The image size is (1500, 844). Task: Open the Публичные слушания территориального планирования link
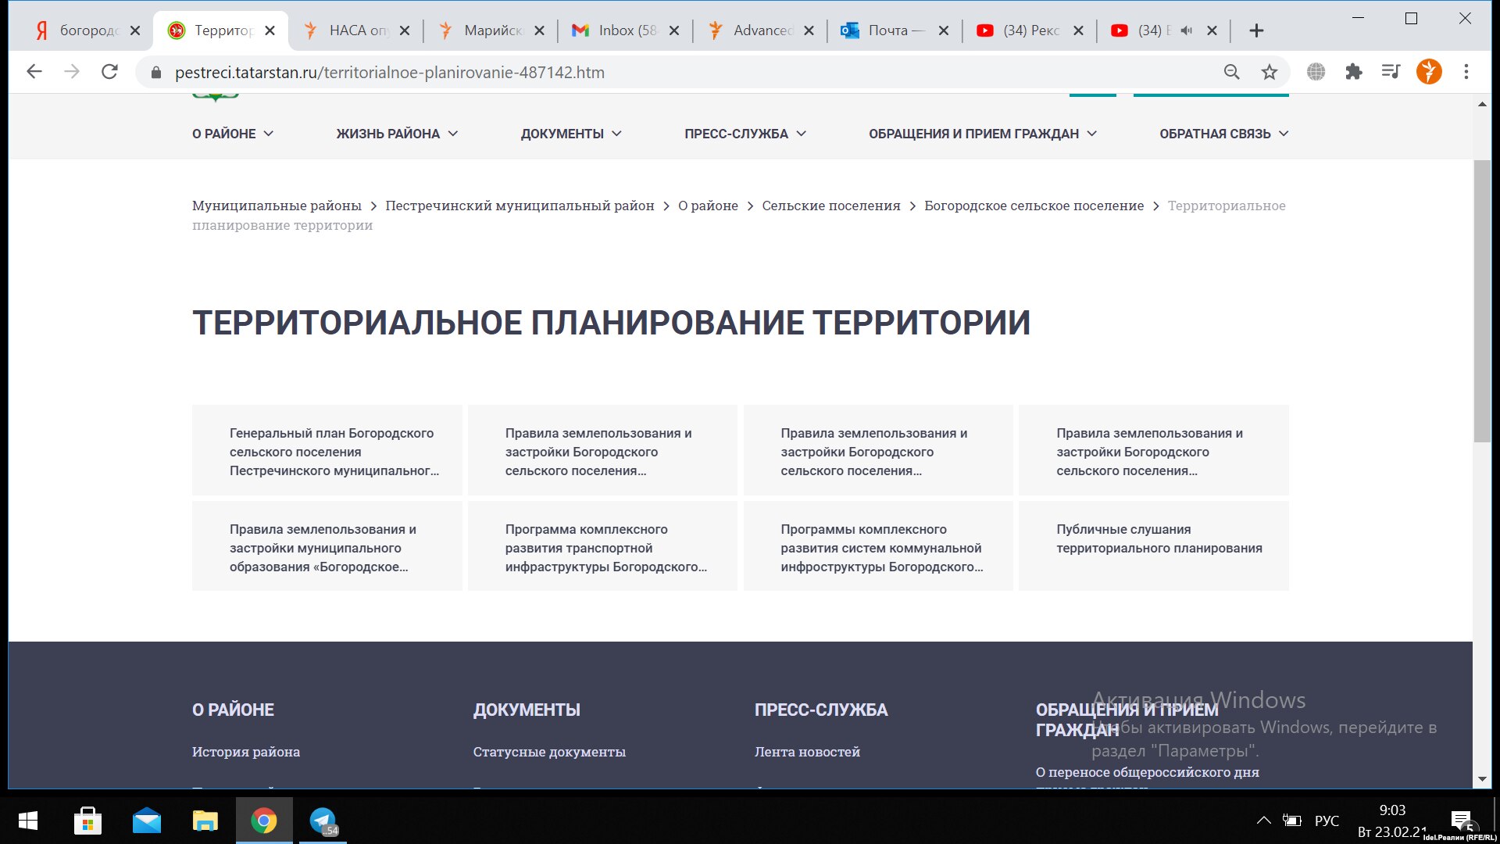[1159, 538]
